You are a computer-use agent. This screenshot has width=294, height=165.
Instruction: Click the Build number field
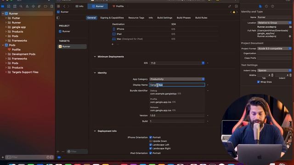(177, 121)
